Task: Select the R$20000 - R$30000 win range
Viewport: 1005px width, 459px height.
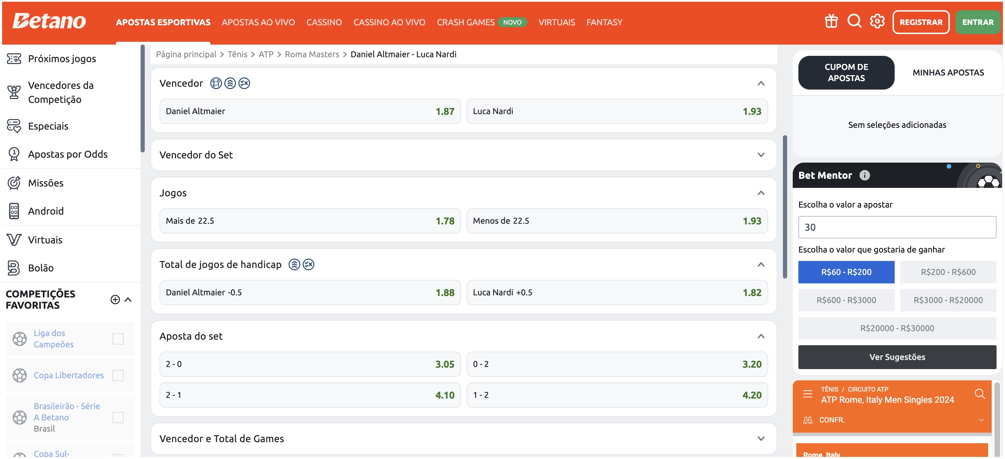Action: [x=897, y=328]
